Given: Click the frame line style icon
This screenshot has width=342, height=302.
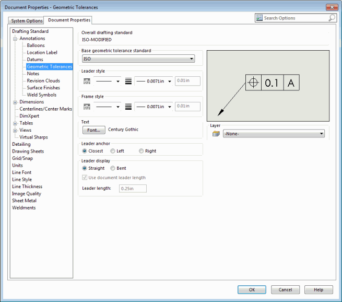Looking at the screenshot, I should (x=87, y=107).
